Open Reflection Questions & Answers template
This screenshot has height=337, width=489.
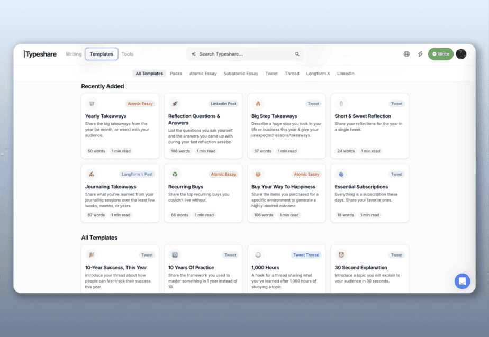[x=203, y=126]
